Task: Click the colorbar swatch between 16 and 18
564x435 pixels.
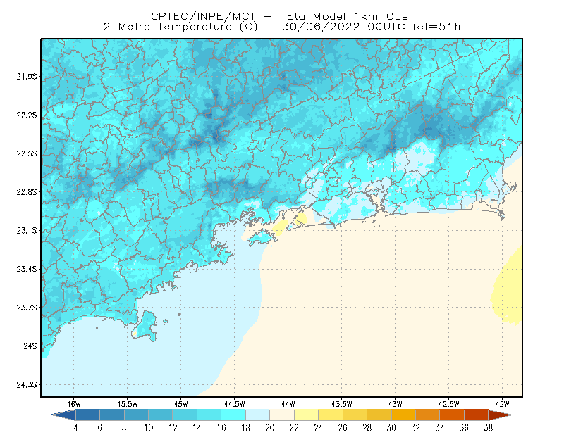Action: [x=233, y=415]
